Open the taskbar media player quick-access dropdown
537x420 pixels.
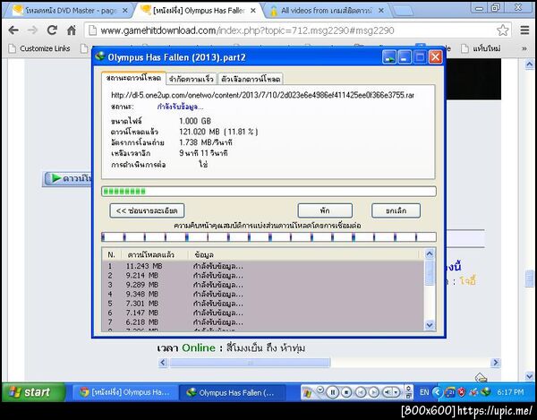click(x=320, y=389)
